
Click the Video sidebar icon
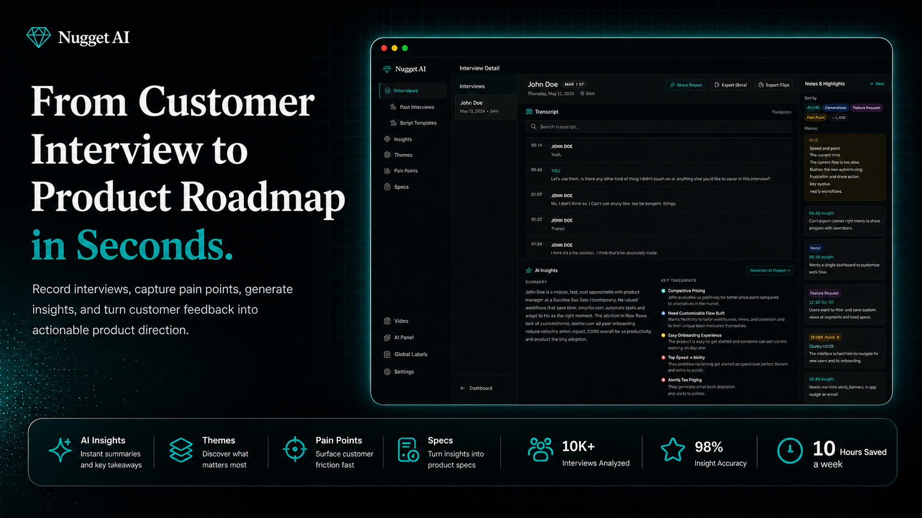point(387,321)
